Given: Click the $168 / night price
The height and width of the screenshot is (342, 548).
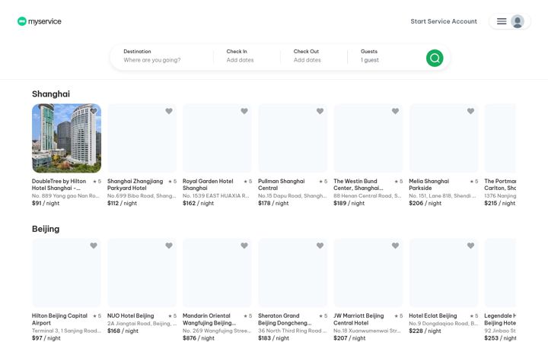Looking at the screenshot, I should 123,331.
